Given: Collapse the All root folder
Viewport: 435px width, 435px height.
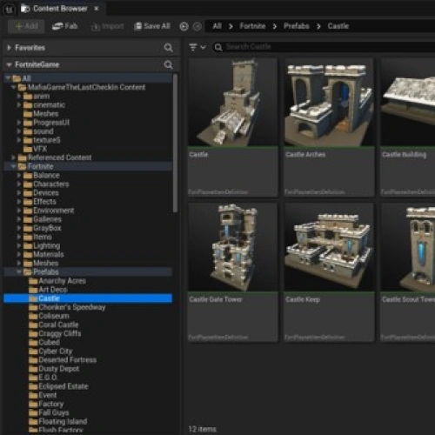Looking at the screenshot, I should (x=8, y=78).
